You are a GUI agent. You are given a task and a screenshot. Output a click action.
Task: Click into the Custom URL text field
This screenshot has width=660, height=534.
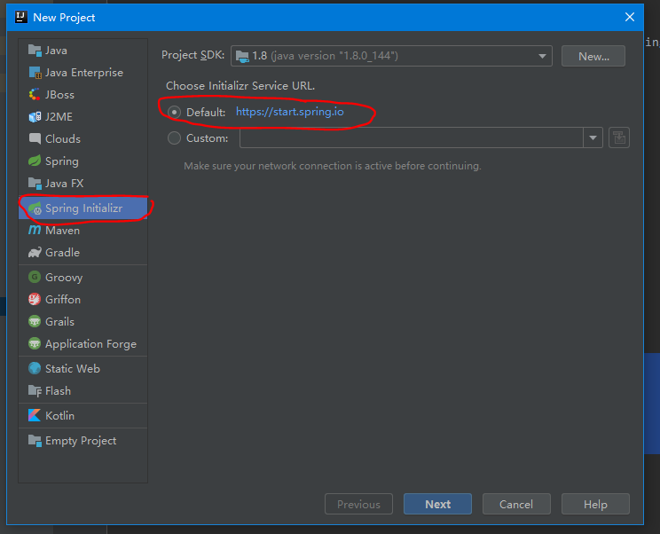click(x=410, y=137)
